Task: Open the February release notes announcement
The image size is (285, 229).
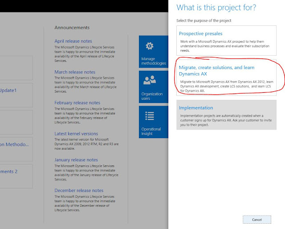Action: click(x=77, y=103)
